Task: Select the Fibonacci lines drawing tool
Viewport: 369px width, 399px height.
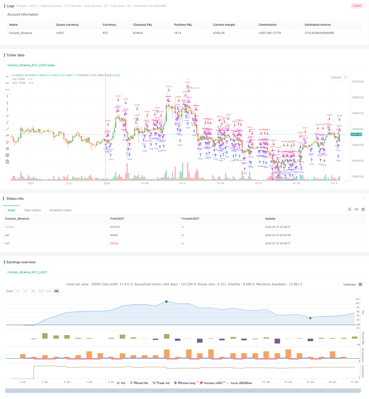Action: pyautogui.click(x=7, y=155)
